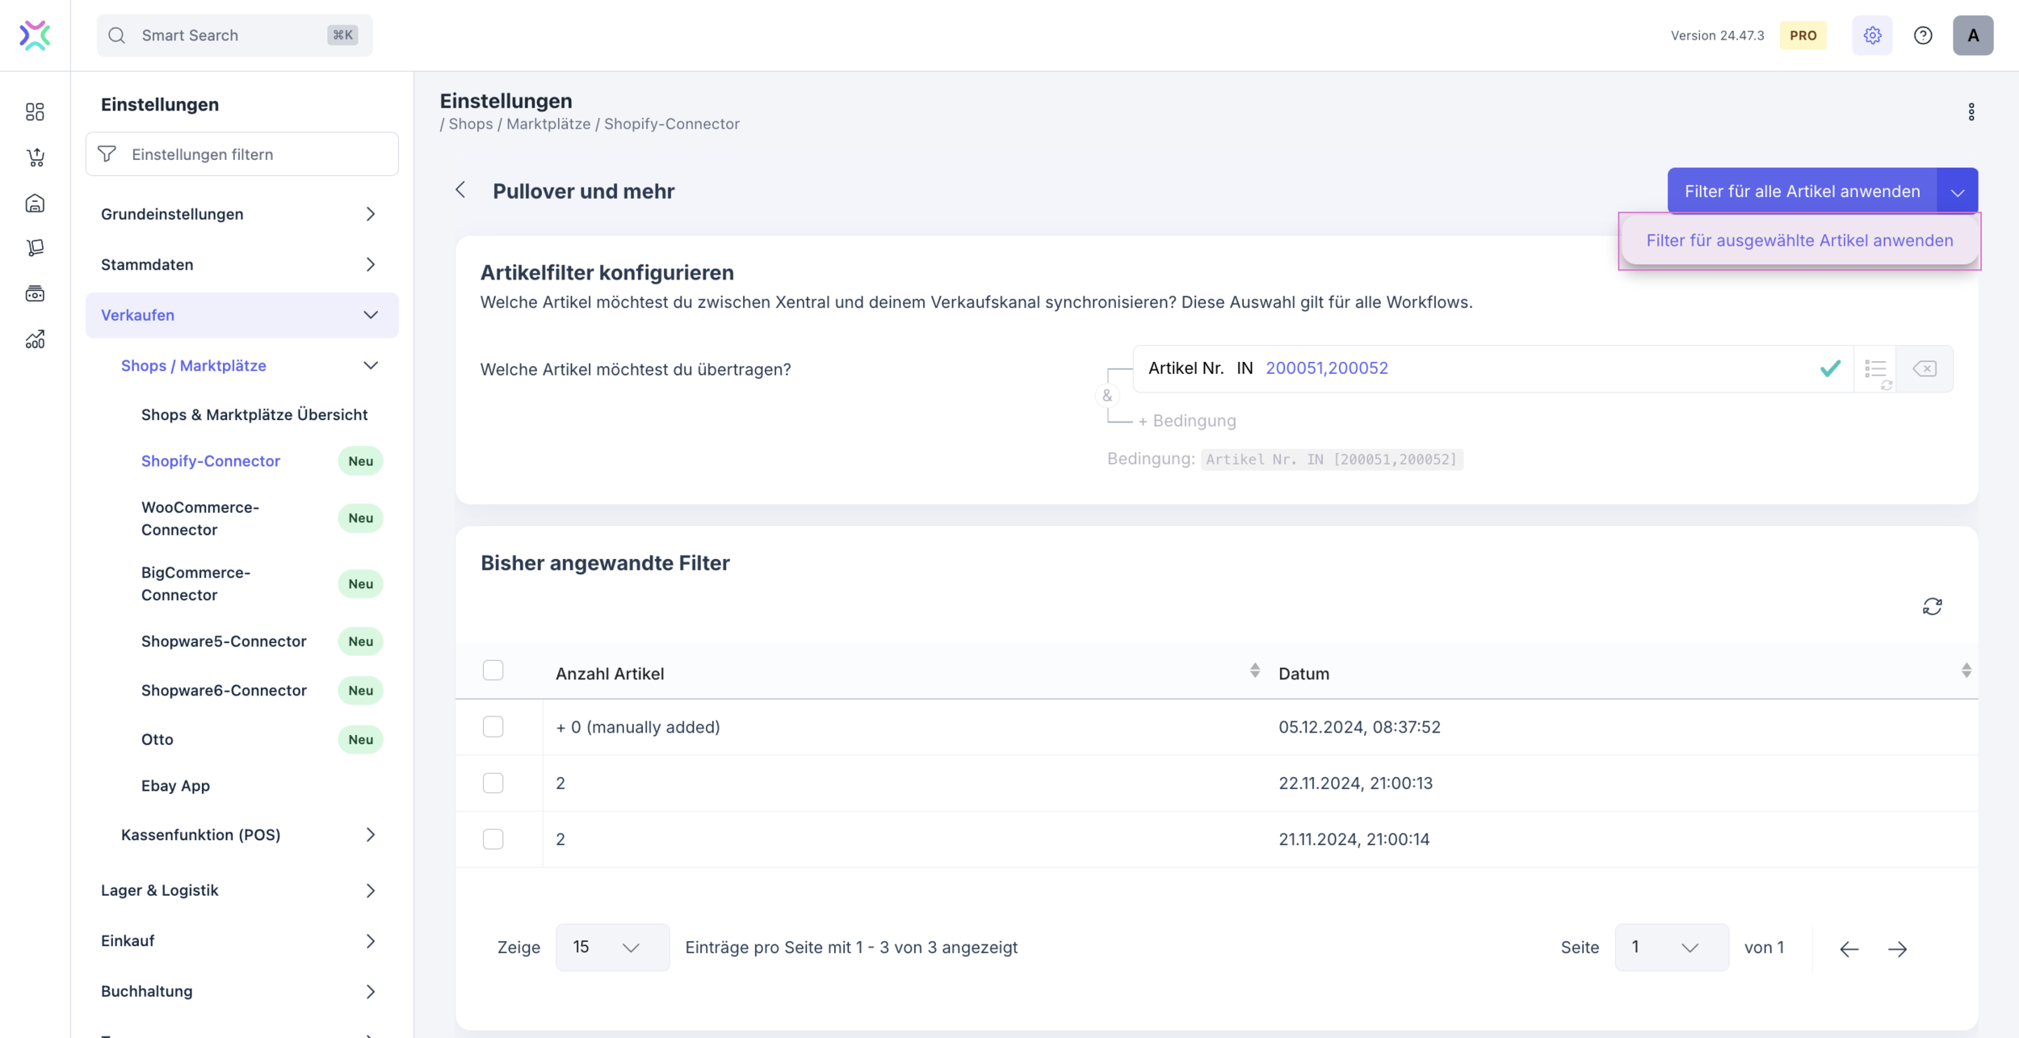Open the analytics chart icon in sidebar

point(35,339)
